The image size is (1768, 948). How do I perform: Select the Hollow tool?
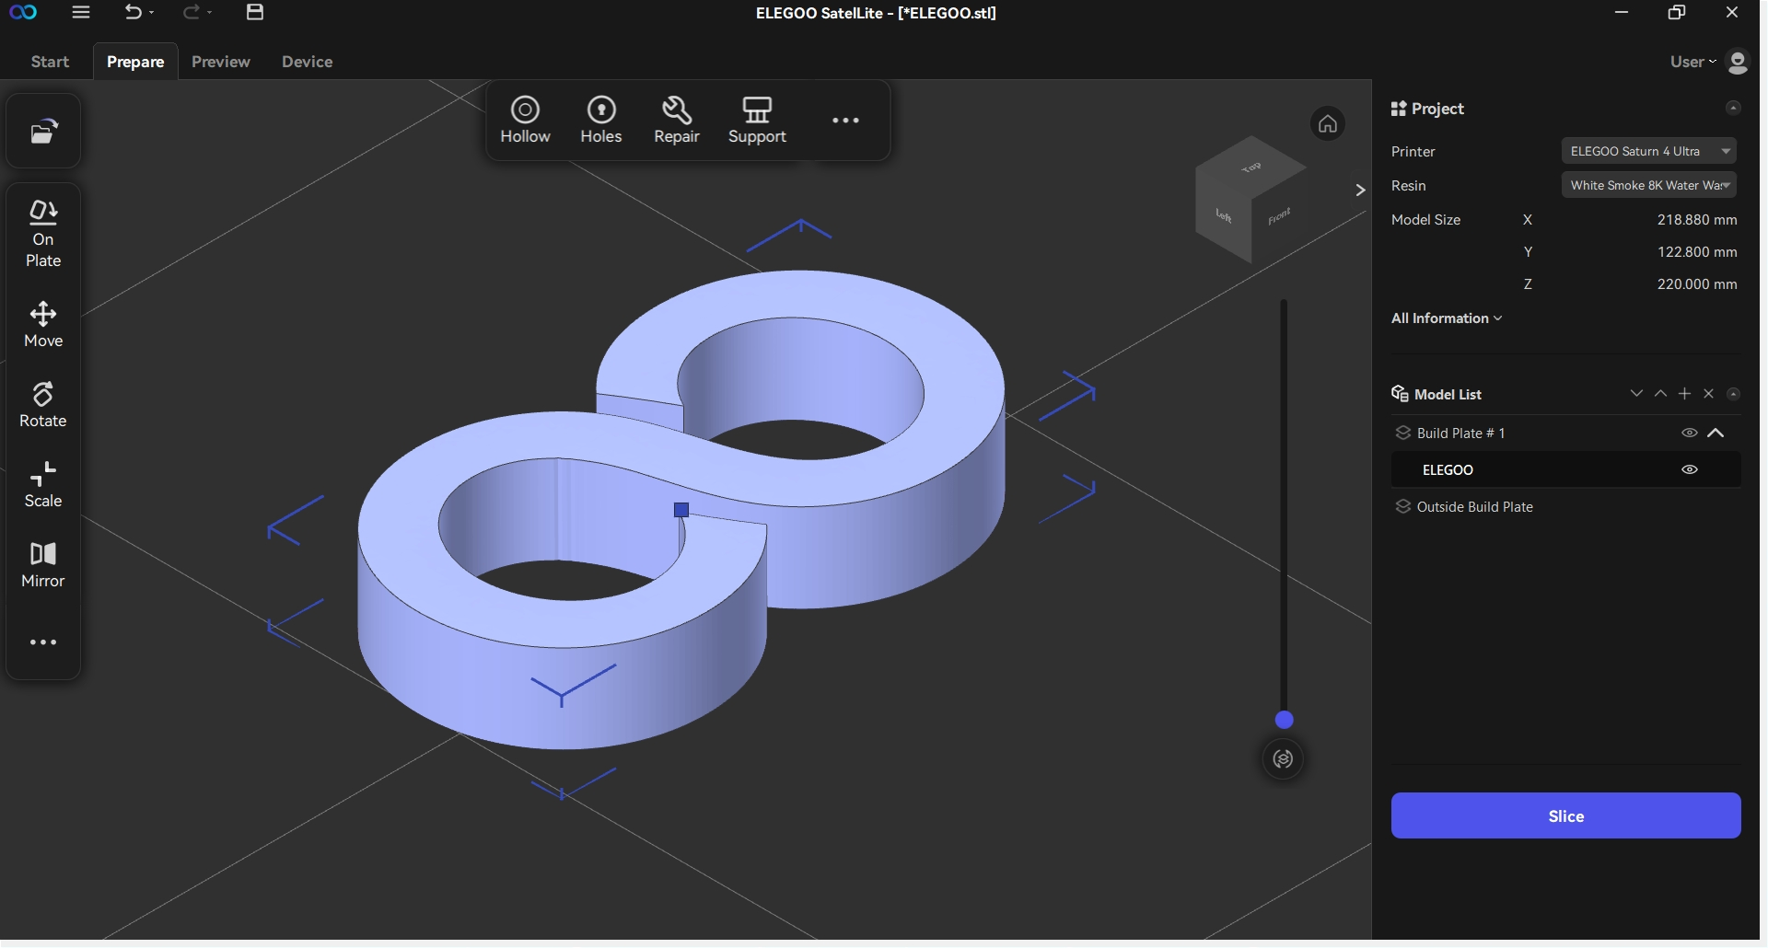click(525, 121)
